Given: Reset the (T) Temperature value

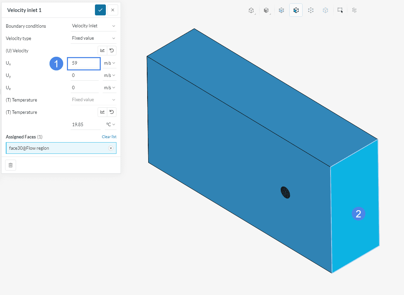Looking at the screenshot, I should click(x=112, y=112).
